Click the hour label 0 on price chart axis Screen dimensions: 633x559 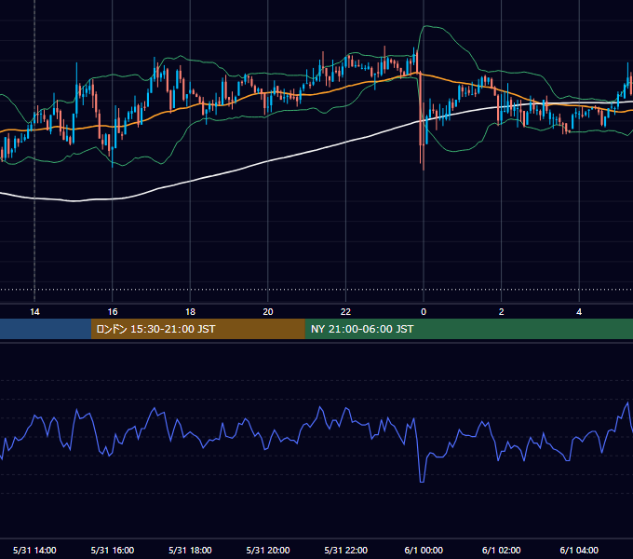click(424, 312)
